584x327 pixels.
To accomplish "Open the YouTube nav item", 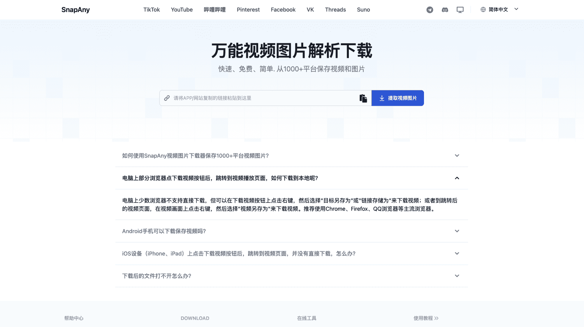I will (182, 10).
